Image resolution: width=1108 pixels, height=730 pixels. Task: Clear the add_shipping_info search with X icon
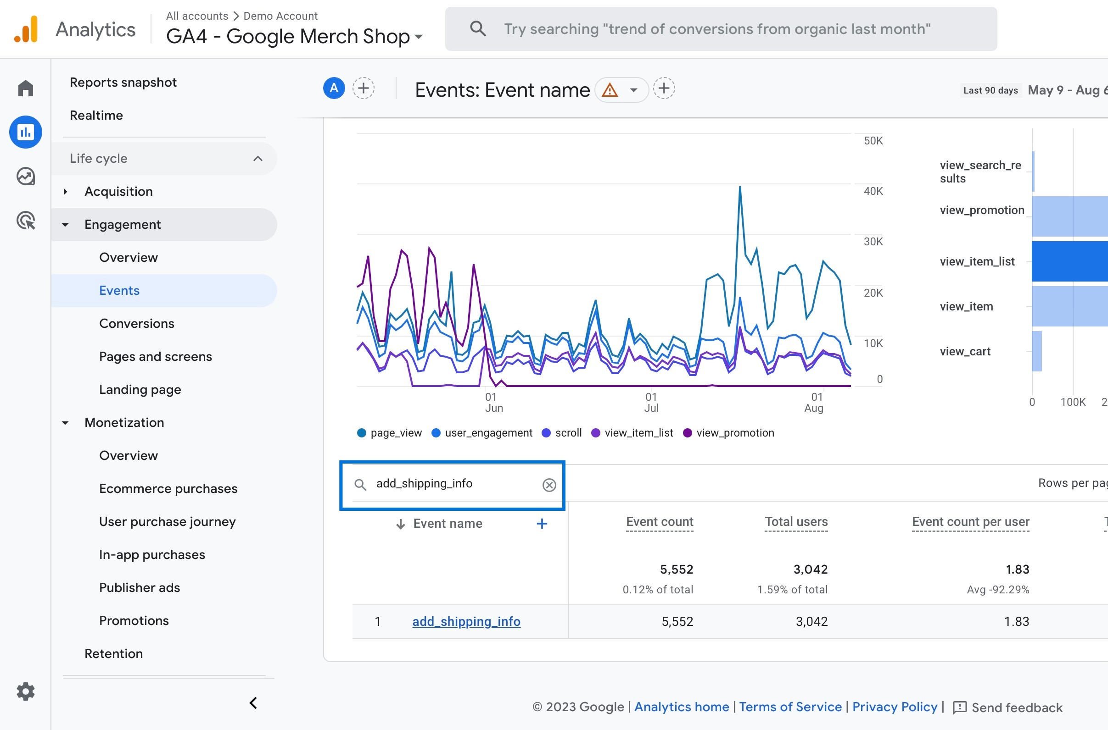[549, 485]
